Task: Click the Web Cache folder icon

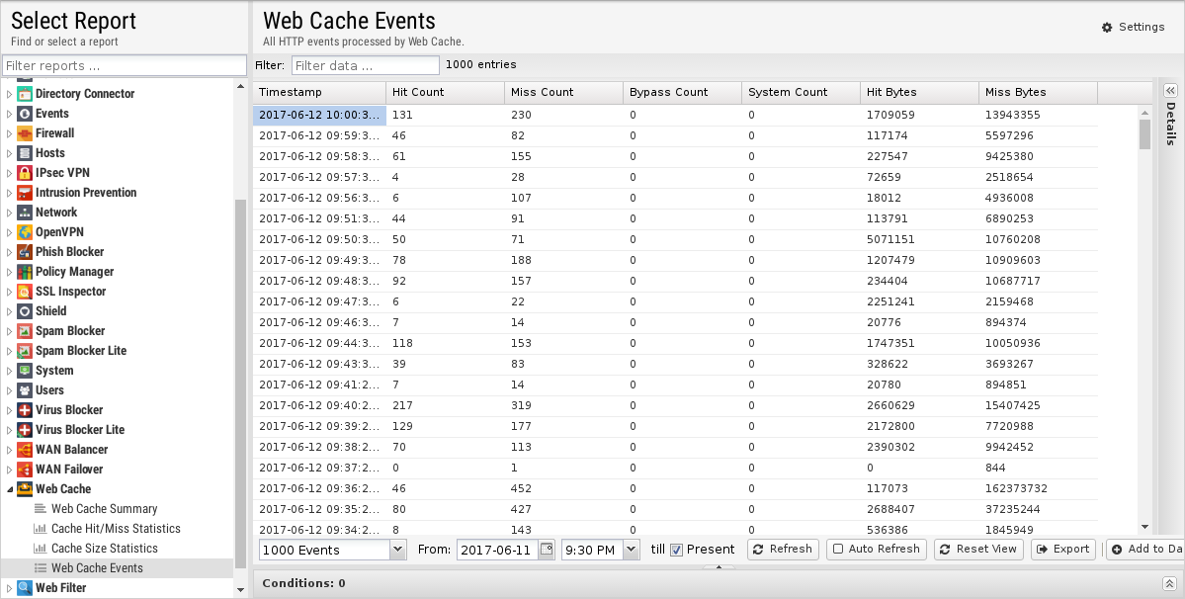Action: click(25, 489)
